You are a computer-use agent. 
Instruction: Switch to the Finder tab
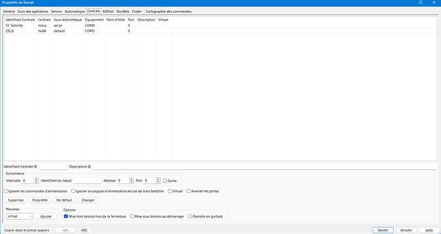click(x=137, y=12)
